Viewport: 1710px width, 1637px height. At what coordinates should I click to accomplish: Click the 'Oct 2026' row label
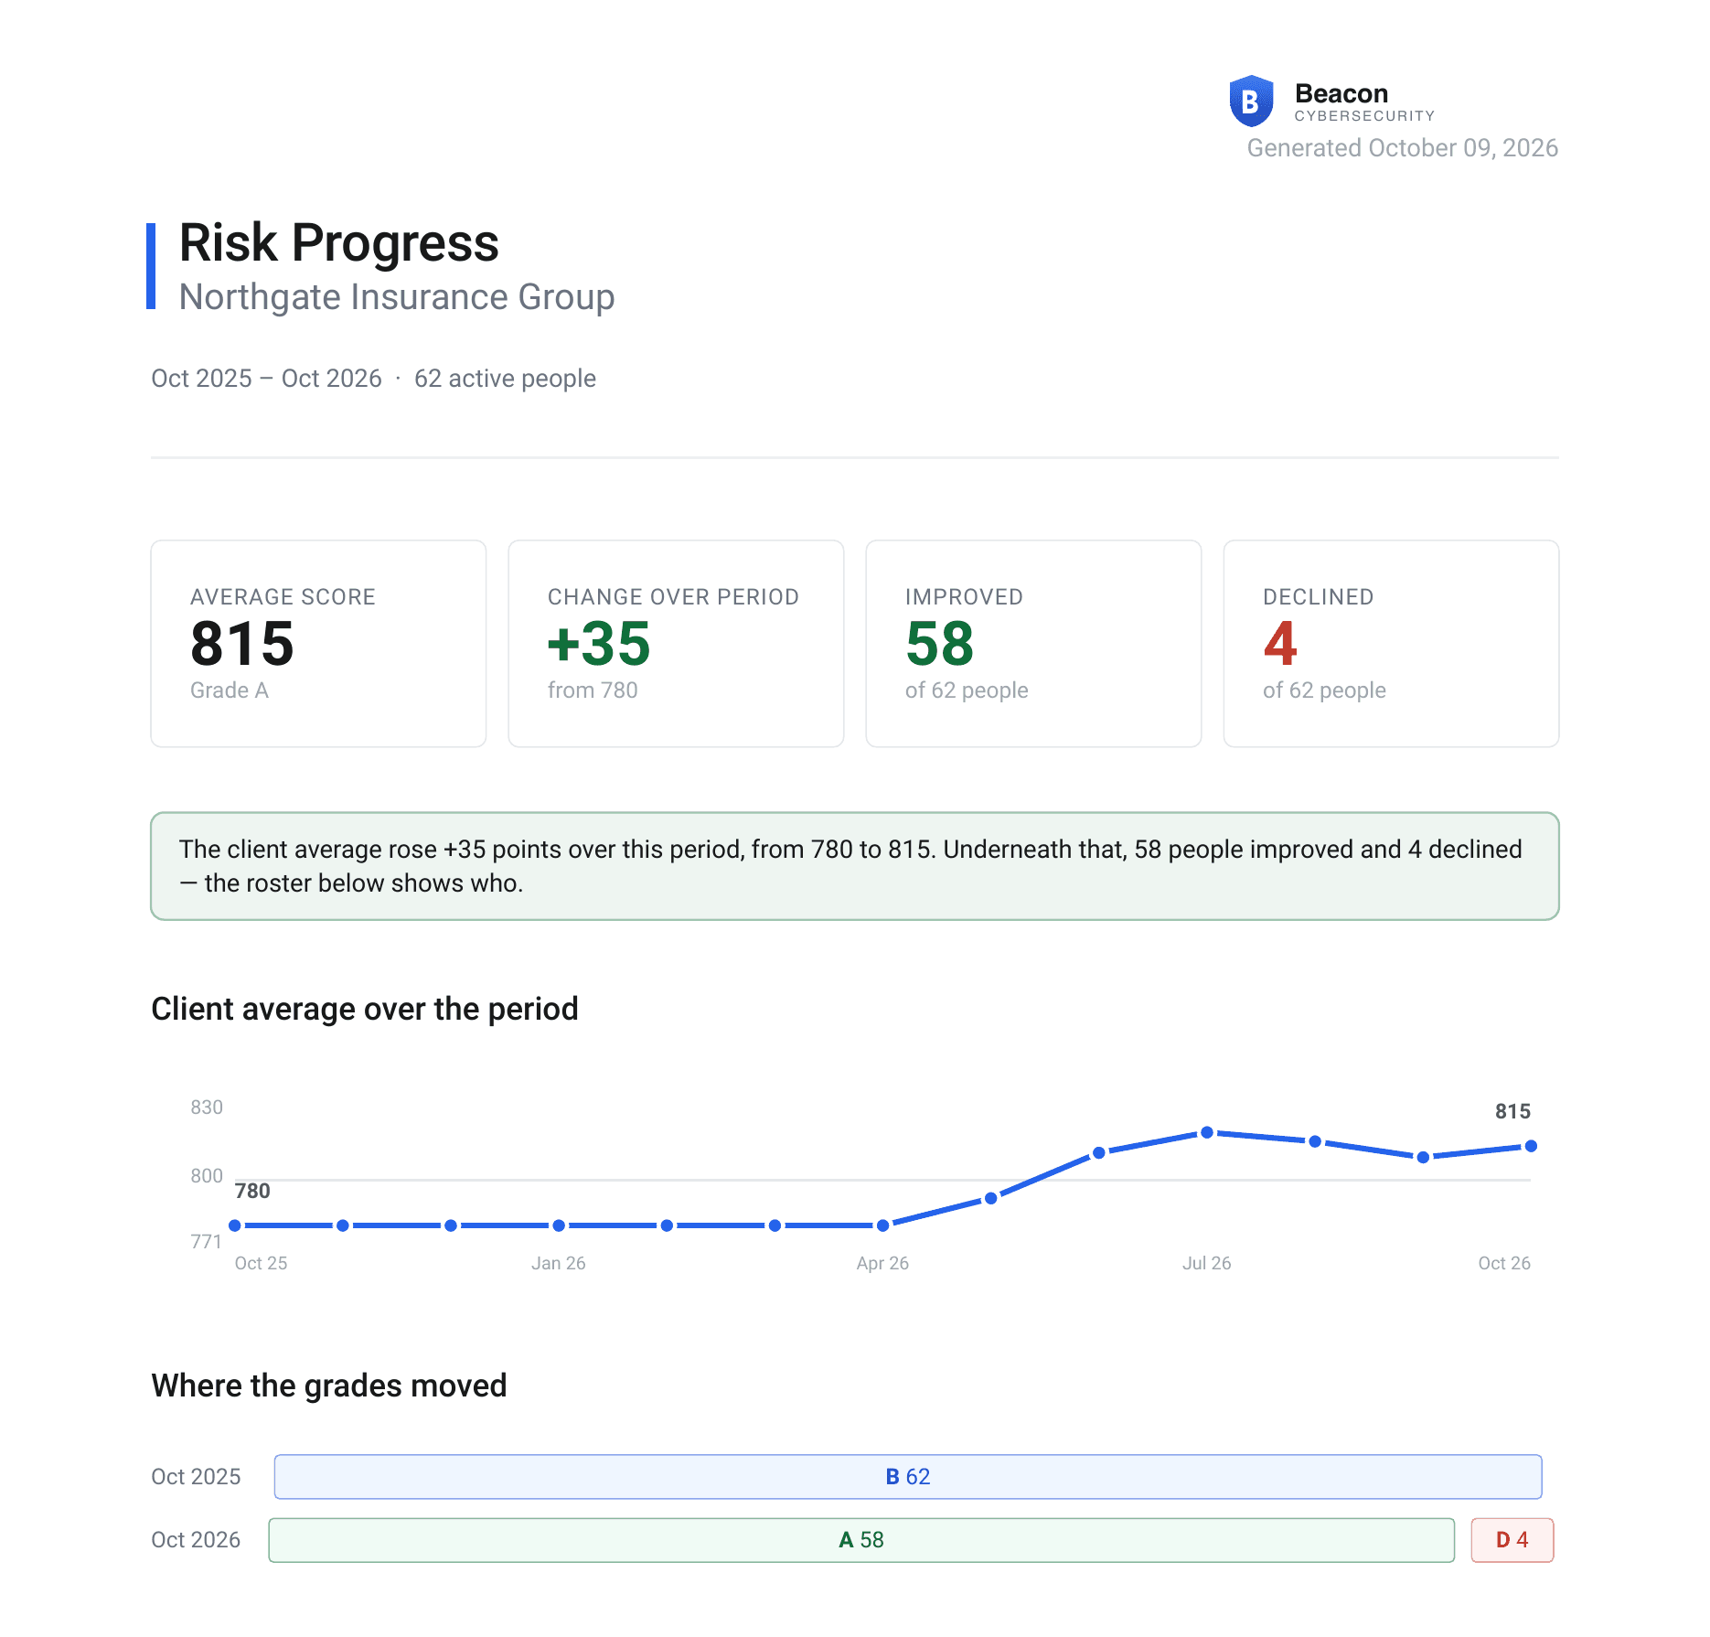click(196, 1540)
